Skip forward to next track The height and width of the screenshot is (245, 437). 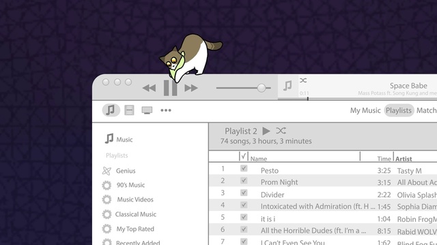[x=191, y=88]
